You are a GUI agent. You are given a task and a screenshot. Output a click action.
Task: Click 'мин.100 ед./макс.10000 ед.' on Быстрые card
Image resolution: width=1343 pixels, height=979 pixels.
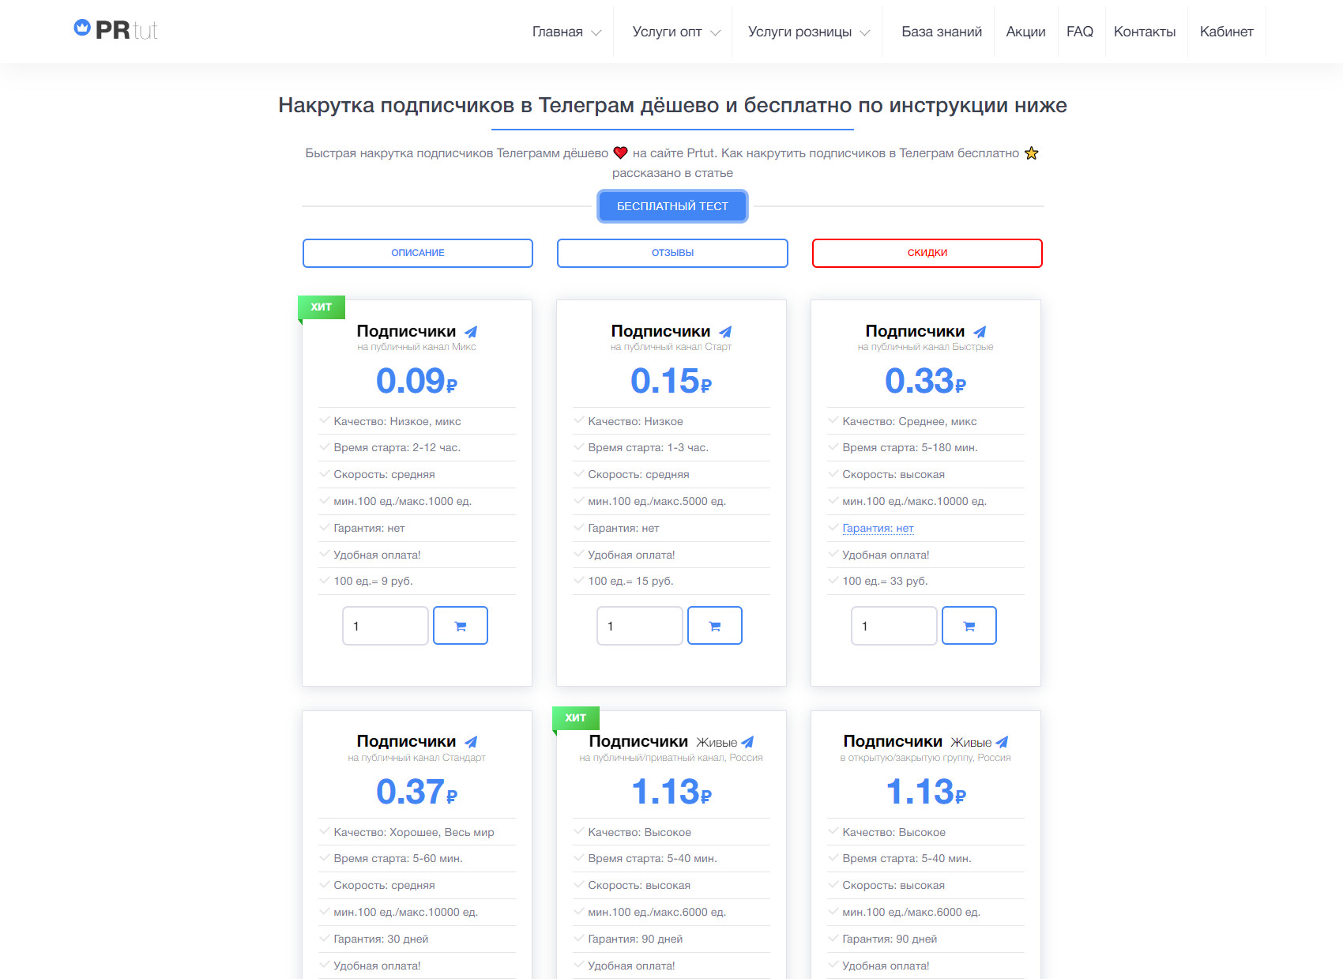click(914, 501)
